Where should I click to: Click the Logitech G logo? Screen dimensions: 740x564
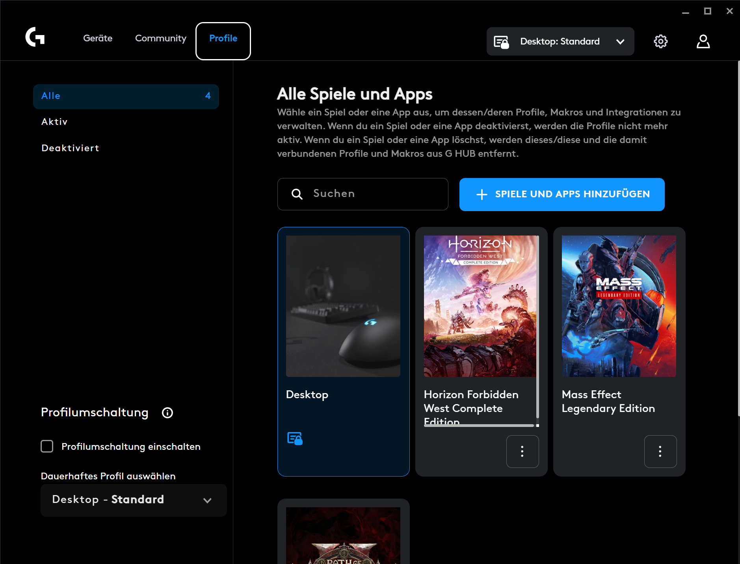pyautogui.click(x=35, y=37)
